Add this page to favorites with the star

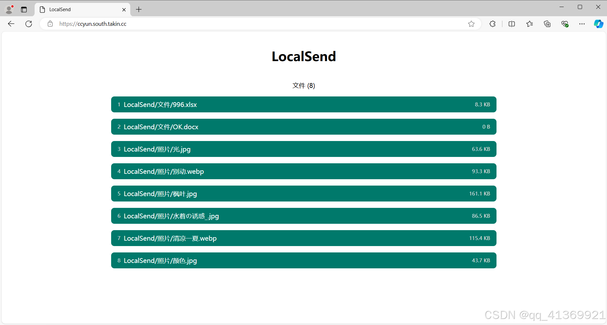471,24
